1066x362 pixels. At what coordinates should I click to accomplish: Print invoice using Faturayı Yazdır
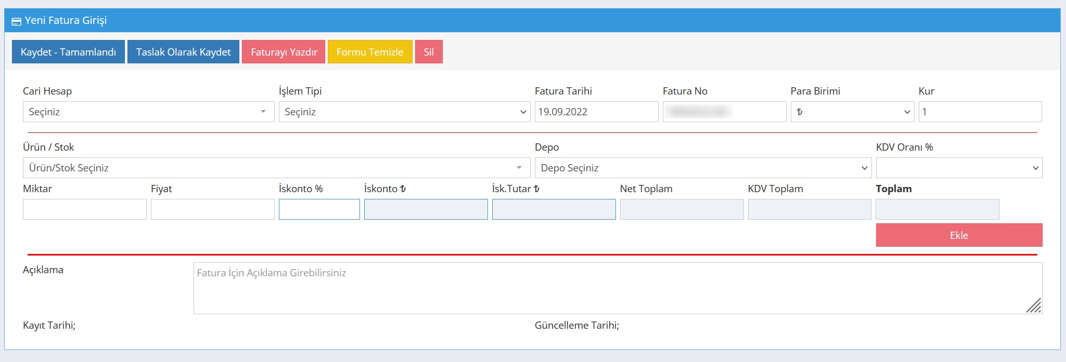coord(284,52)
